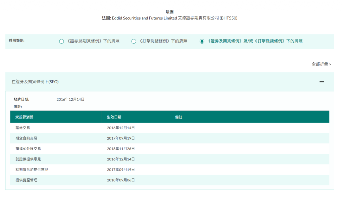The height and width of the screenshot is (201, 342).
Task: Click the 發牌日期 label
Action: (x=21, y=99)
